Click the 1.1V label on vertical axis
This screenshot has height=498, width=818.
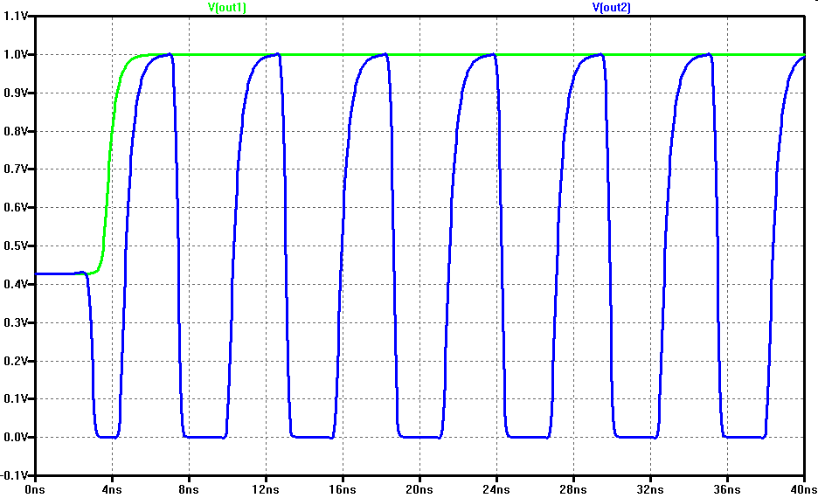tap(16, 17)
